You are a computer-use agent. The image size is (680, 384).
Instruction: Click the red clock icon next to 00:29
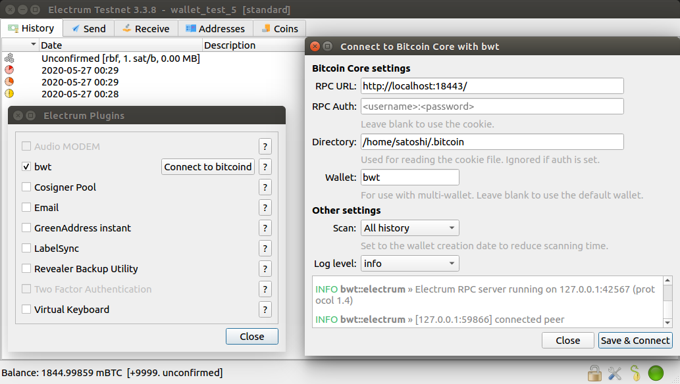(8, 70)
